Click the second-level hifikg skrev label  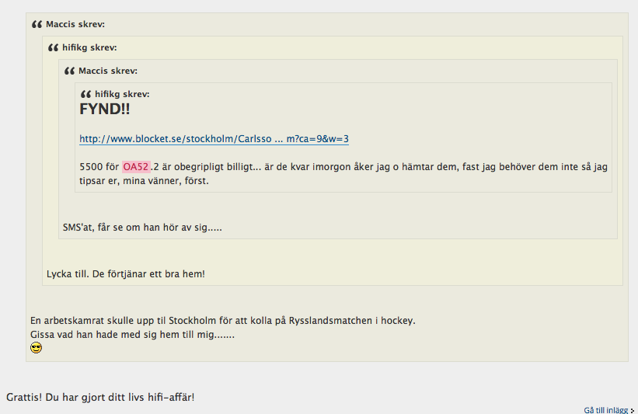coord(89,47)
